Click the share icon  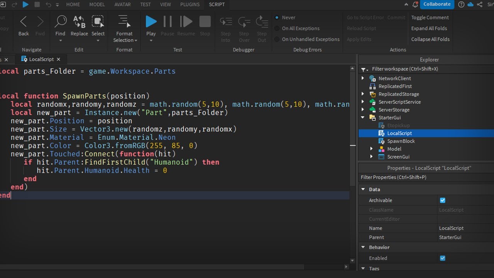tap(480, 5)
